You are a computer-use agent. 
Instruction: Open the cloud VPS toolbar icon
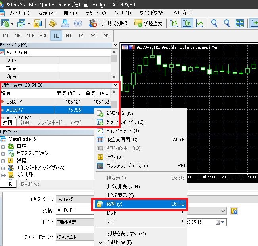(65, 23)
